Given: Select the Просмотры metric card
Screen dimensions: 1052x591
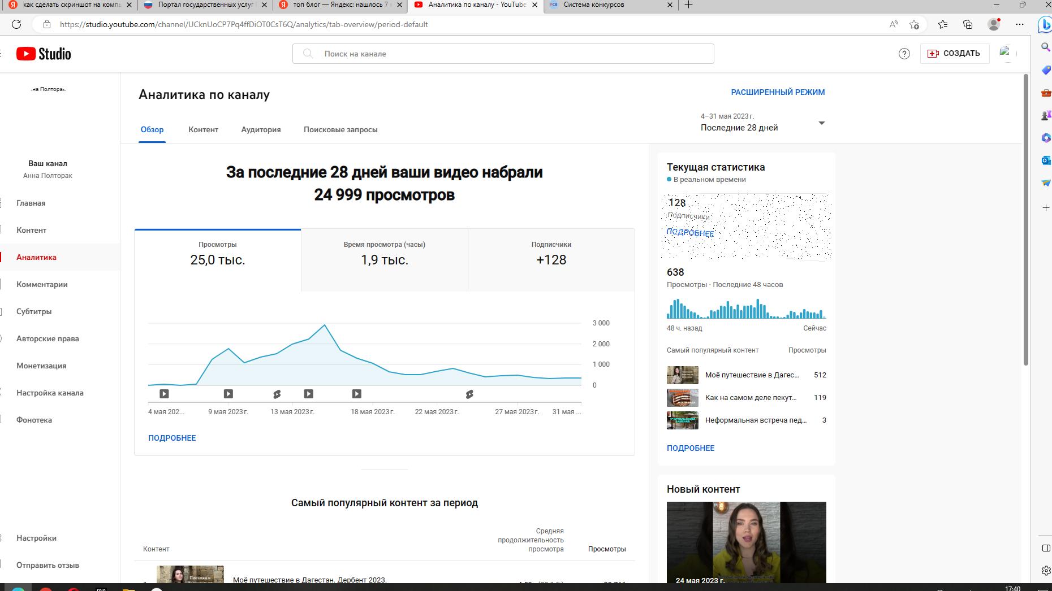Looking at the screenshot, I should click(x=218, y=260).
